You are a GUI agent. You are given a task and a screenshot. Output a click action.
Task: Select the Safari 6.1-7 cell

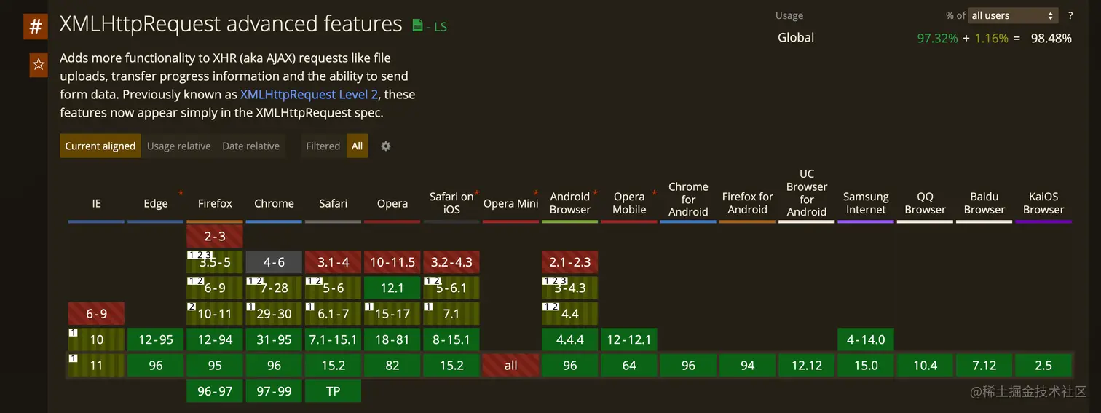334,314
